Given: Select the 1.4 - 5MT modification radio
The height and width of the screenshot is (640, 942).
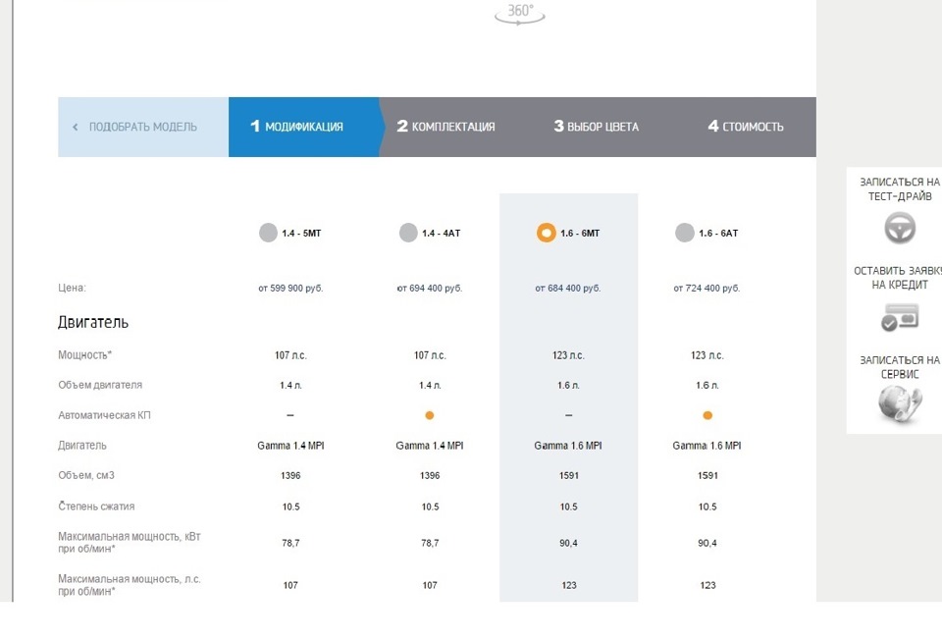Looking at the screenshot, I should point(268,233).
